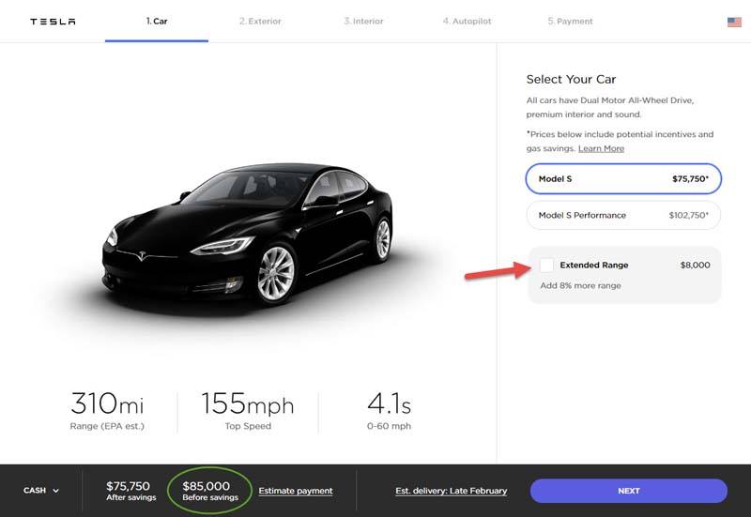The height and width of the screenshot is (517, 751).
Task: Follow the Learn More link
Action: 601,148
